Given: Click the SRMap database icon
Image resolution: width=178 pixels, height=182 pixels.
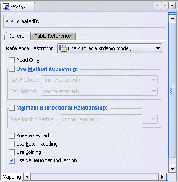Looking at the screenshot, I should point(6,7).
